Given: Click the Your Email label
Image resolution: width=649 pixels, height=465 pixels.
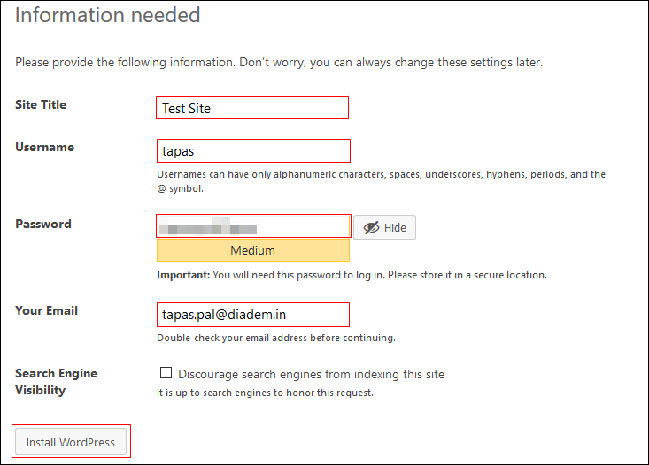Looking at the screenshot, I should point(46,310).
